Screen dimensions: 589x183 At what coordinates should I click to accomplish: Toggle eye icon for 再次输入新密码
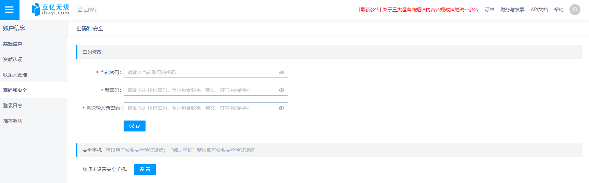281,108
